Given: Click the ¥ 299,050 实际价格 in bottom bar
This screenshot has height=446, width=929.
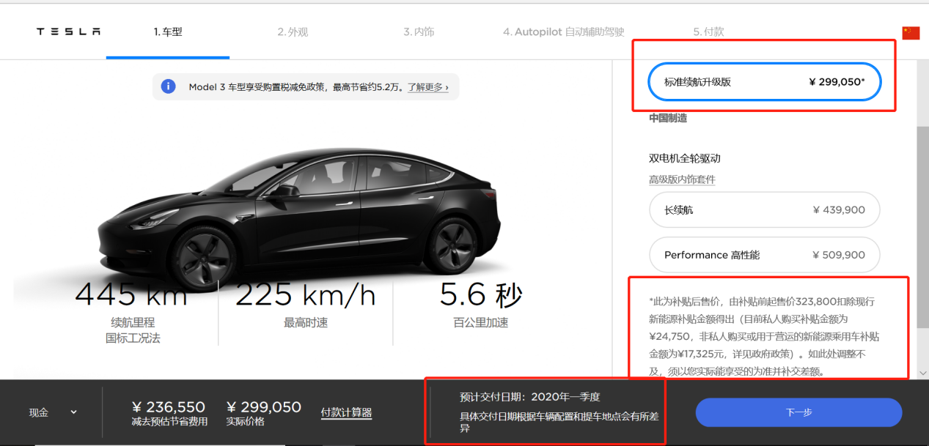Looking at the screenshot, I should [264, 407].
